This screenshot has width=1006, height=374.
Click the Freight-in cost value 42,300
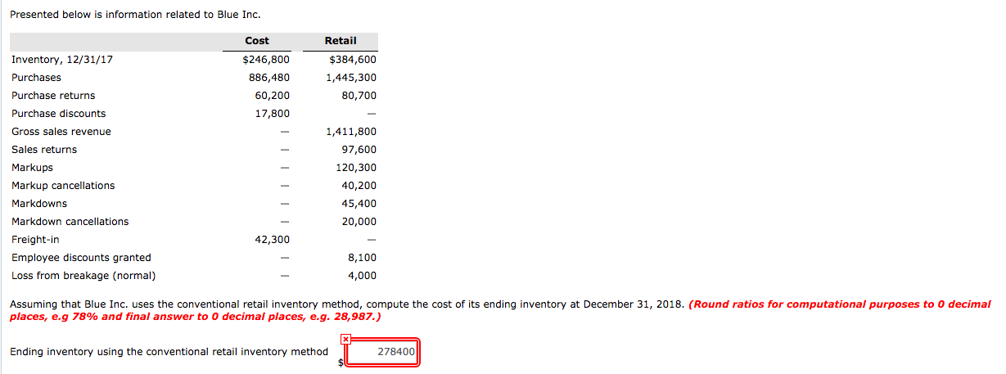coord(273,240)
